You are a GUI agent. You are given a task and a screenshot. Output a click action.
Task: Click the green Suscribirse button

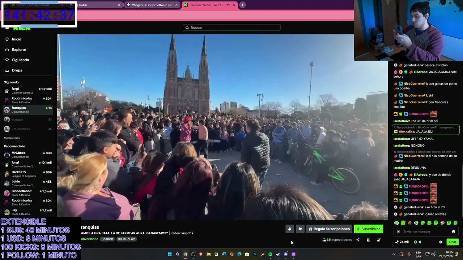pyautogui.click(x=368, y=229)
